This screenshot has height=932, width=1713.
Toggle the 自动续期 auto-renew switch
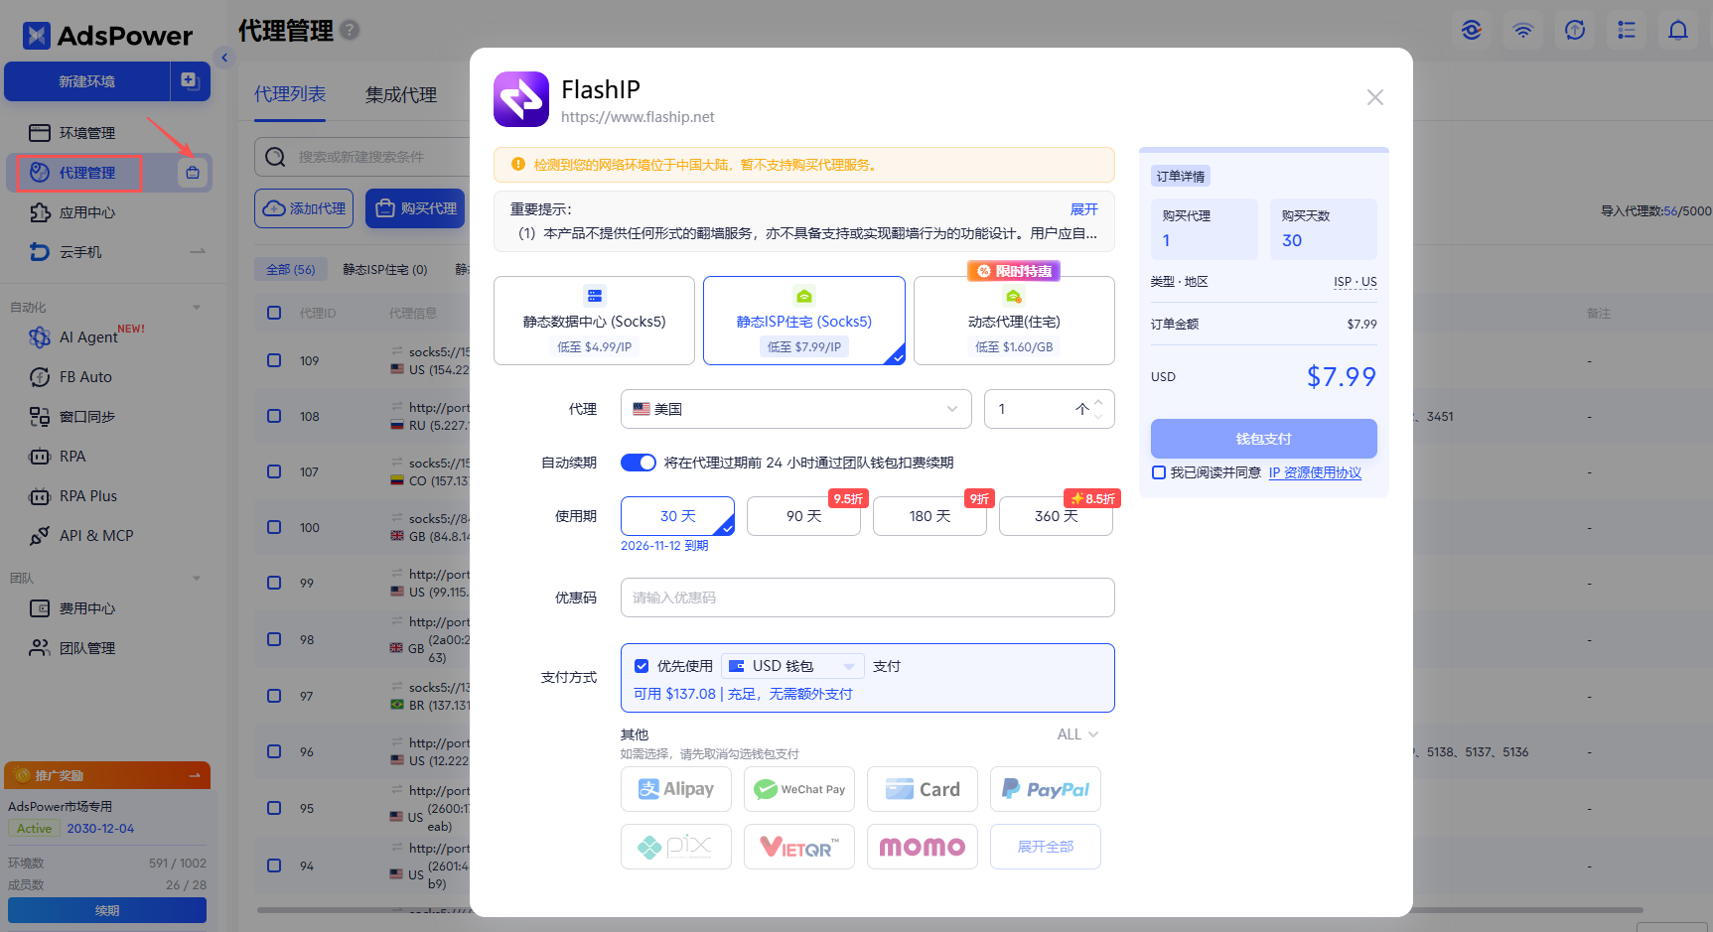[639, 463]
